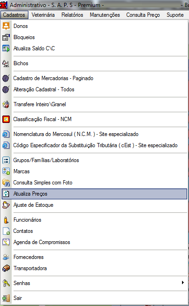Open Código Especificador da Substituição Tributária entry
The width and height of the screenshot is (189, 306).
coord(94,145)
